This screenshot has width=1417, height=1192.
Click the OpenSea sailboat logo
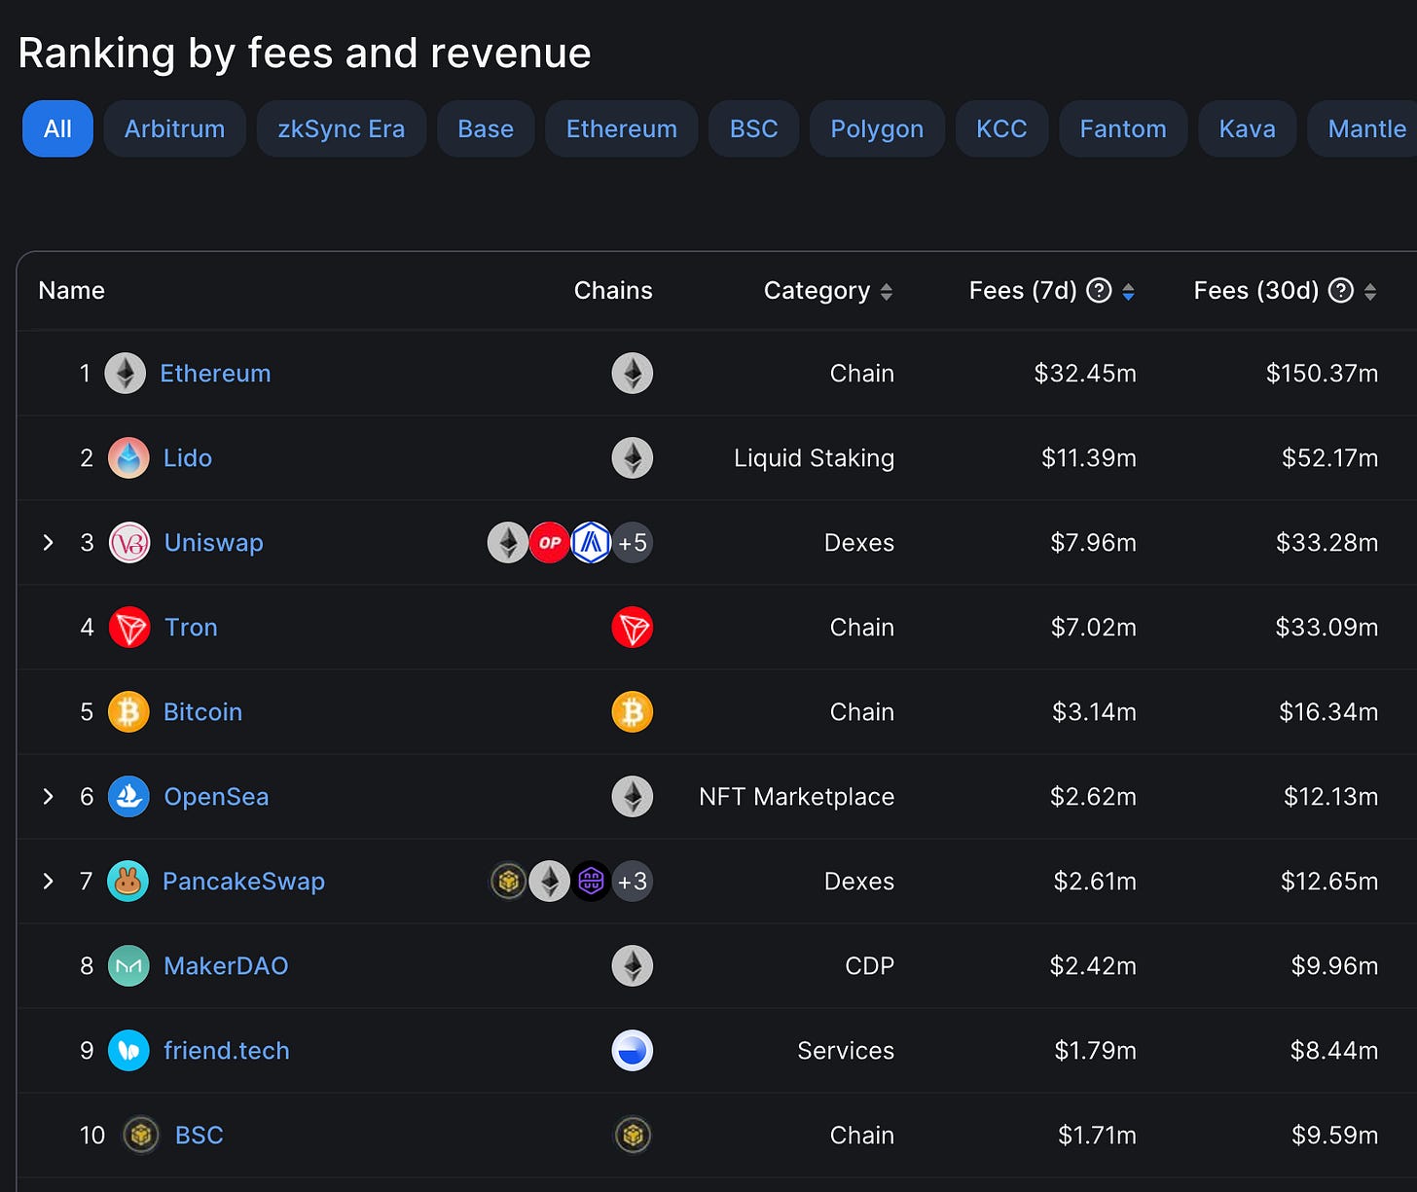click(128, 797)
